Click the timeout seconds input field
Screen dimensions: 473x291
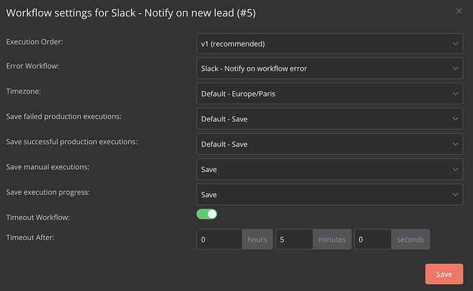click(373, 240)
